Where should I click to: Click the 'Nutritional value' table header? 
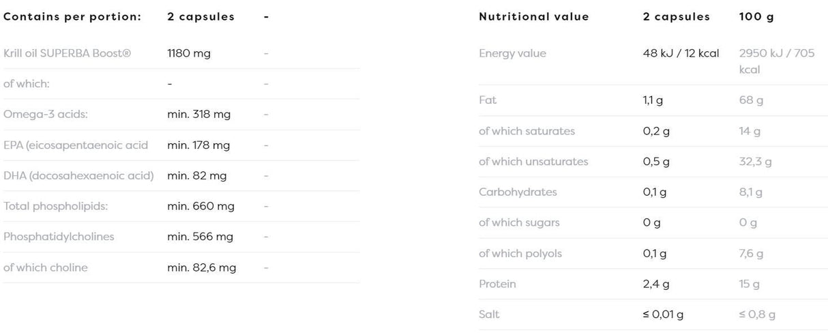533,17
